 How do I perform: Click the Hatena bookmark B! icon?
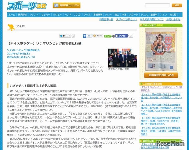84,36
